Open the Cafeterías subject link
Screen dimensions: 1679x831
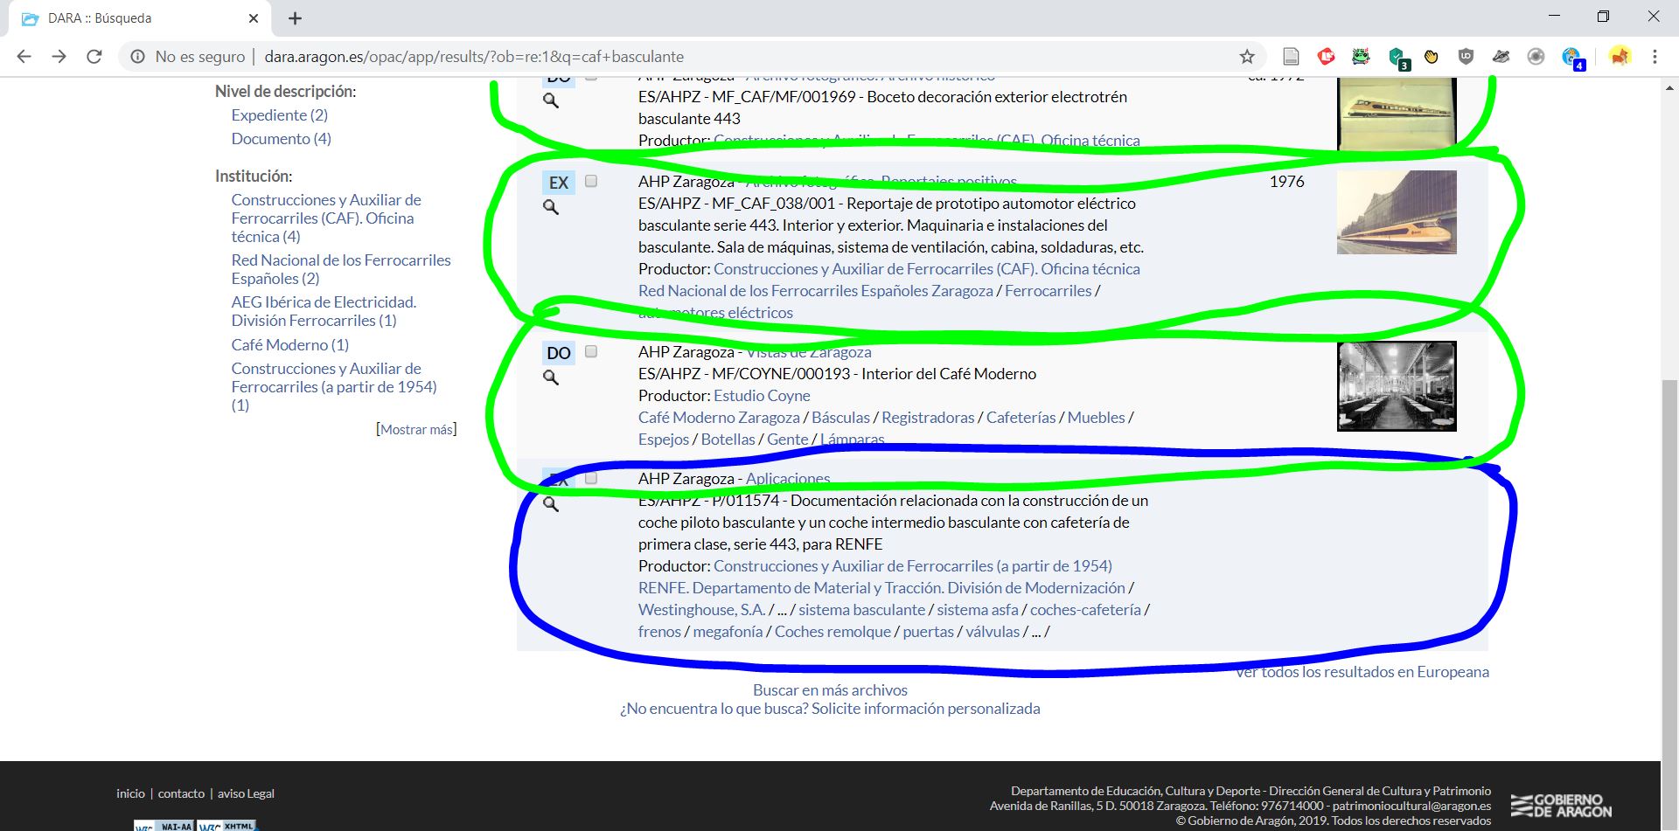[1021, 418]
